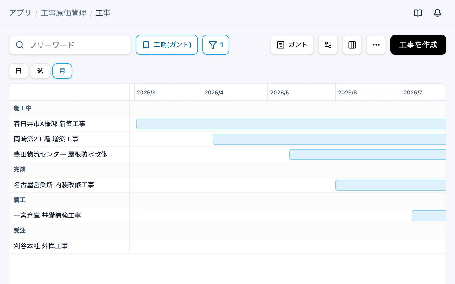
Task: Go to アプリ in the breadcrumb
Action: tap(20, 13)
